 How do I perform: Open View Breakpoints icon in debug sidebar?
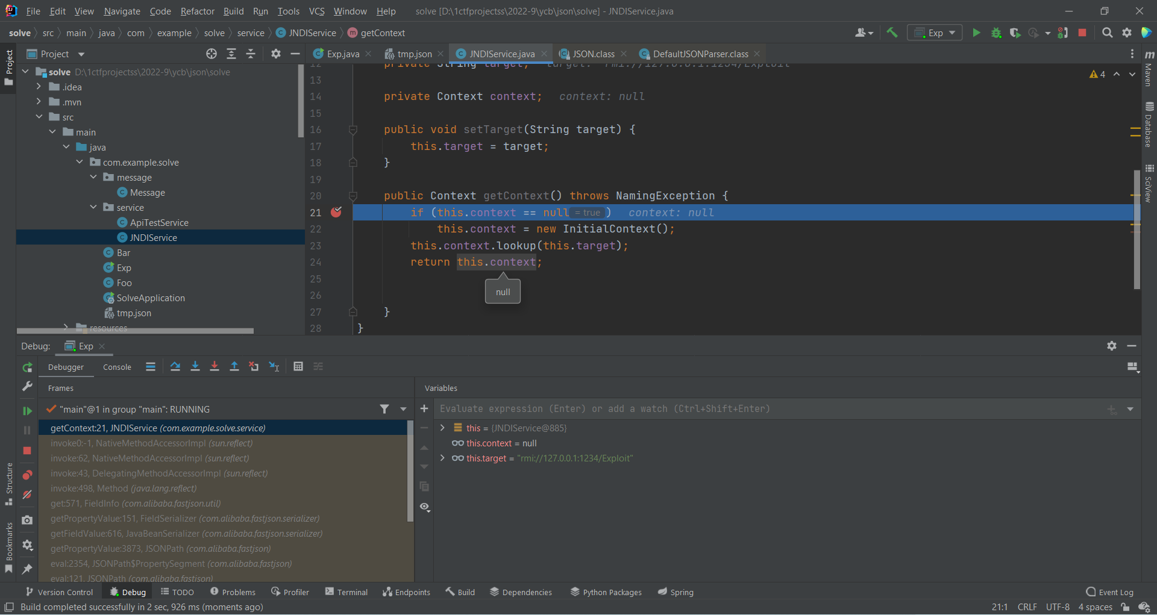[27, 475]
